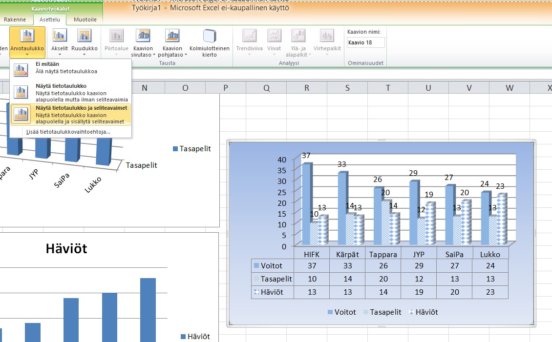Select 'Näytä tietotaulukko ja seliteavaimet' option

[70, 114]
